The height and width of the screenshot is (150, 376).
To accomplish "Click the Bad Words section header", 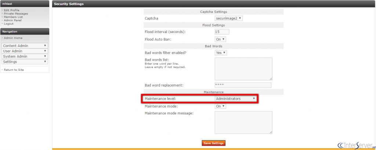I will point(213,46).
